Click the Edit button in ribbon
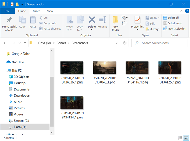 pyautogui.click(x=150, y=23)
